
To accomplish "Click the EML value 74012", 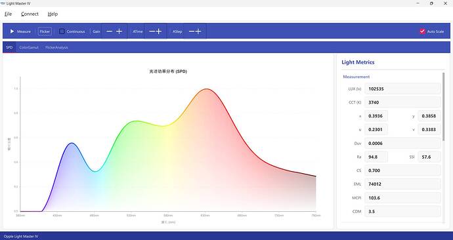I will [402, 184].
